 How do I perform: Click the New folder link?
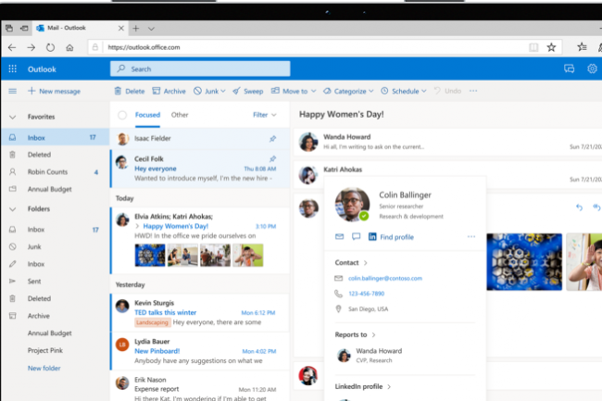pos(44,368)
